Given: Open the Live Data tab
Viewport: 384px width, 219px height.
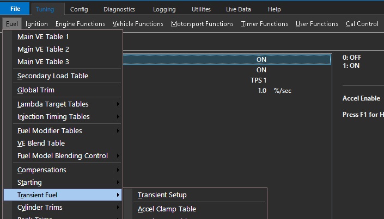Looking at the screenshot, I should 239,9.
